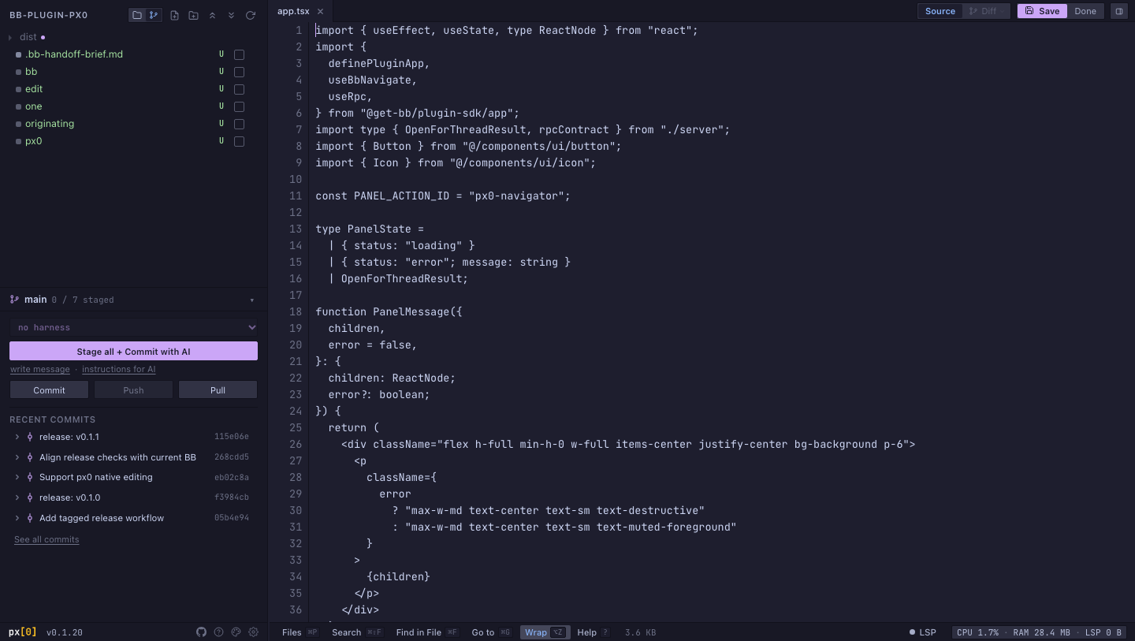Open Search in the bottom bar
1135x641 pixels.
coord(357,632)
